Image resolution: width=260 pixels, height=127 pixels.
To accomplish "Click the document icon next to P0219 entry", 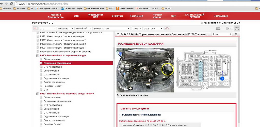I will click(38, 52).
